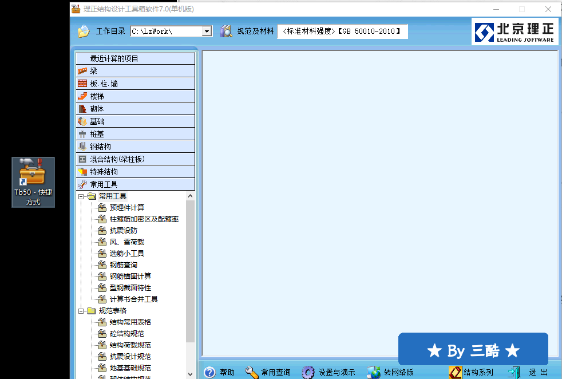Open 设置与演示 settings button
This screenshot has height=379, width=562.
point(329,373)
